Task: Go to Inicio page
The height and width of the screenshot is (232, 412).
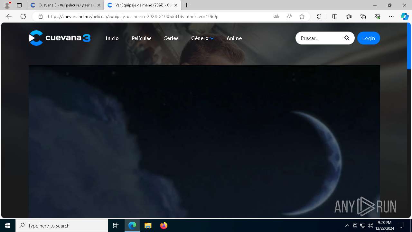Action: [112, 38]
